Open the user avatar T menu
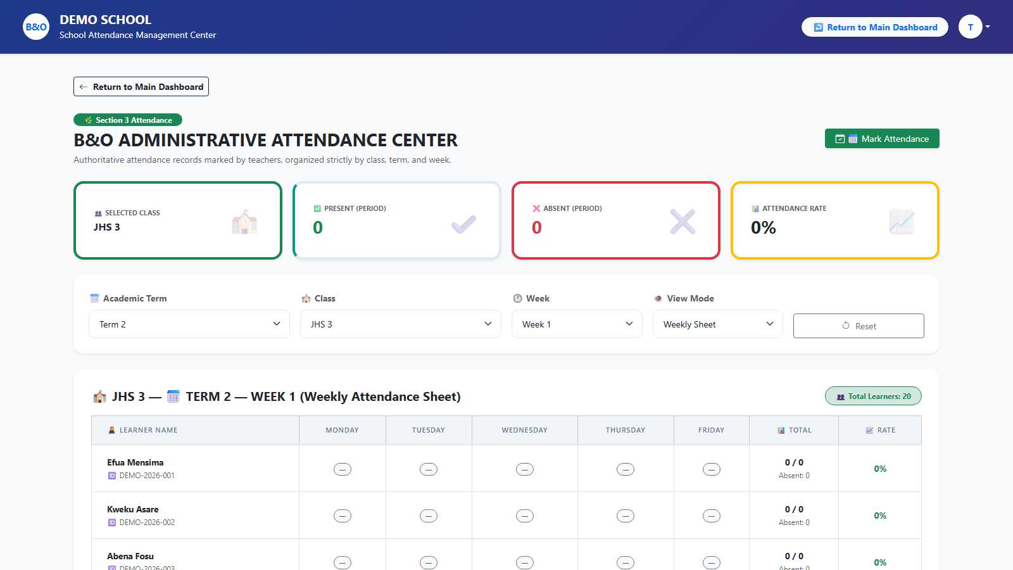Viewport: 1013px width, 570px height. click(974, 27)
